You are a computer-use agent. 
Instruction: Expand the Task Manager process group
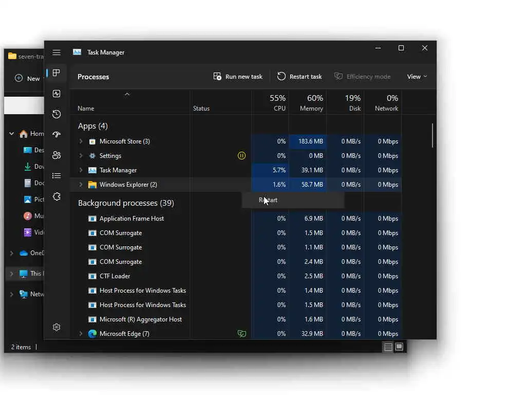click(x=81, y=170)
